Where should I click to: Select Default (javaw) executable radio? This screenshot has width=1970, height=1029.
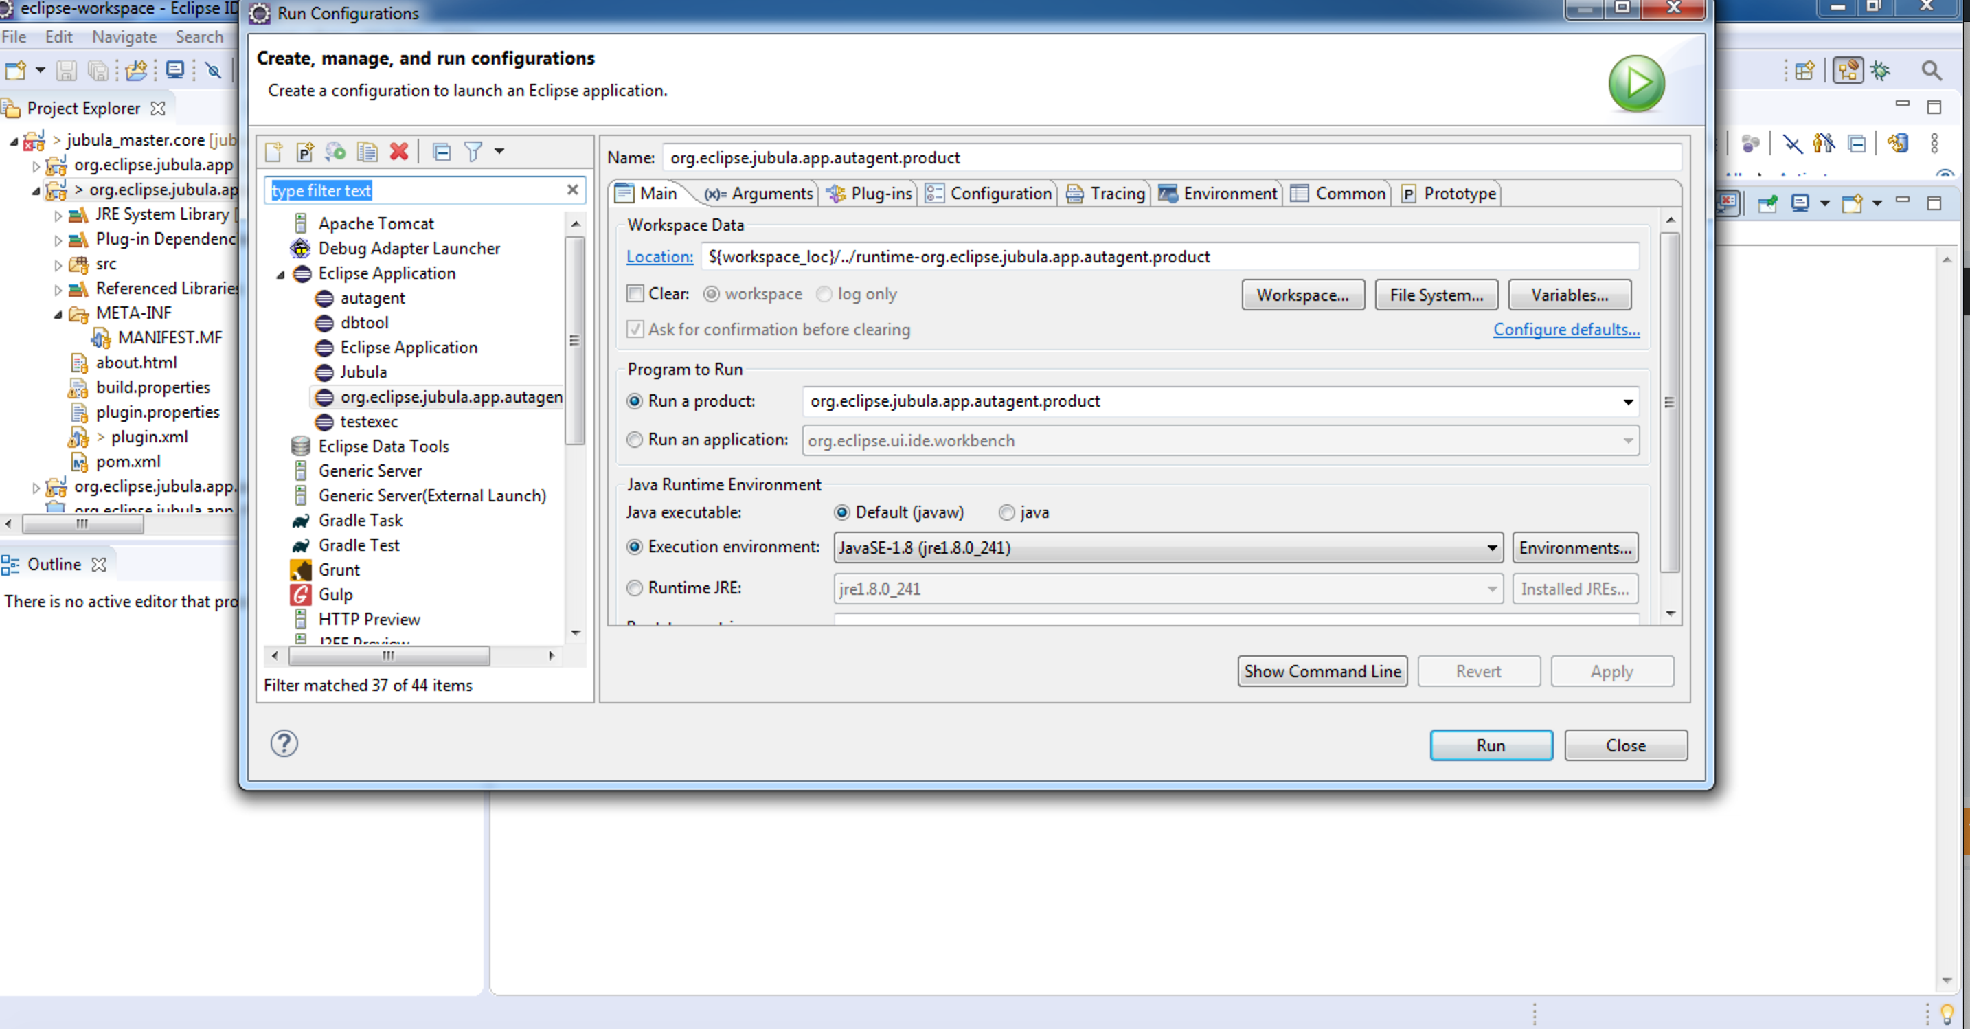click(842, 512)
